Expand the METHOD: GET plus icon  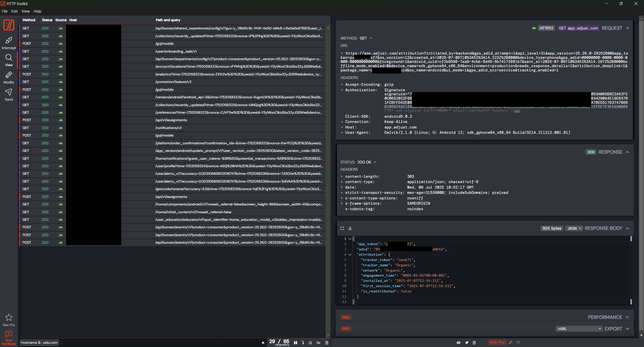pyautogui.click(x=371, y=38)
